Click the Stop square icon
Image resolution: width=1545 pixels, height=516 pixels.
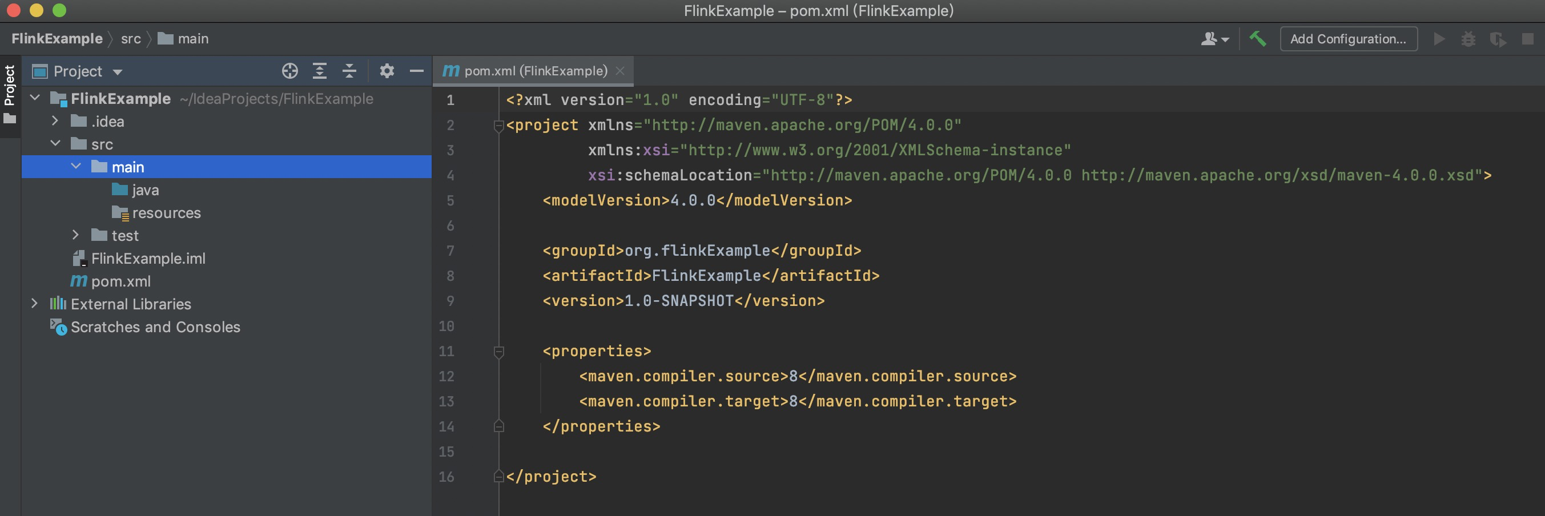click(x=1528, y=39)
